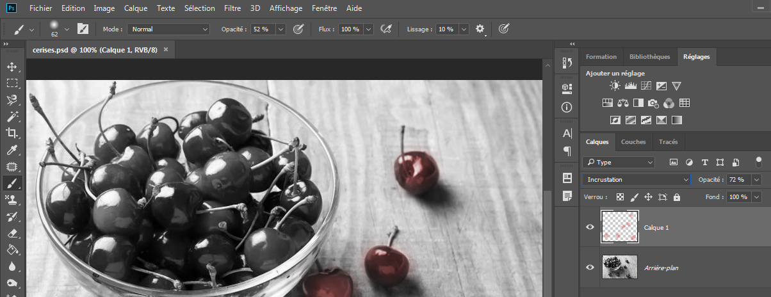The height and width of the screenshot is (297, 771).
Task: Open the Character panel icon
Action: tap(567, 134)
